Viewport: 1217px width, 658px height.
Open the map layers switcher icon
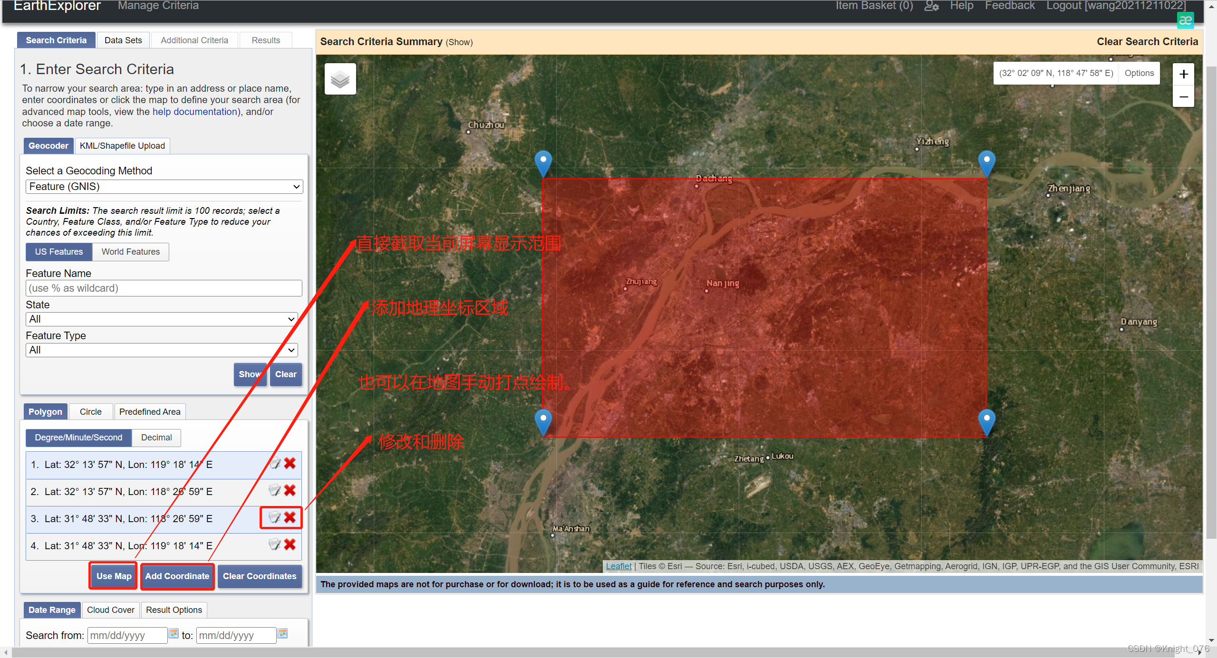tap(340, 79)
